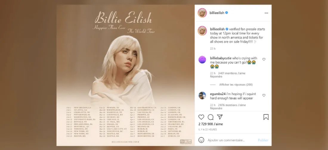Click the Publier button
Screen dimensions: 328x150
click(x=263, y=140)
